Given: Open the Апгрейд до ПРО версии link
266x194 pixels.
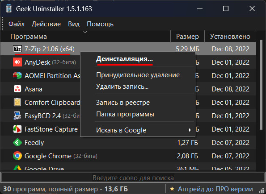Looking at the screenshot, I should [215, 189].
